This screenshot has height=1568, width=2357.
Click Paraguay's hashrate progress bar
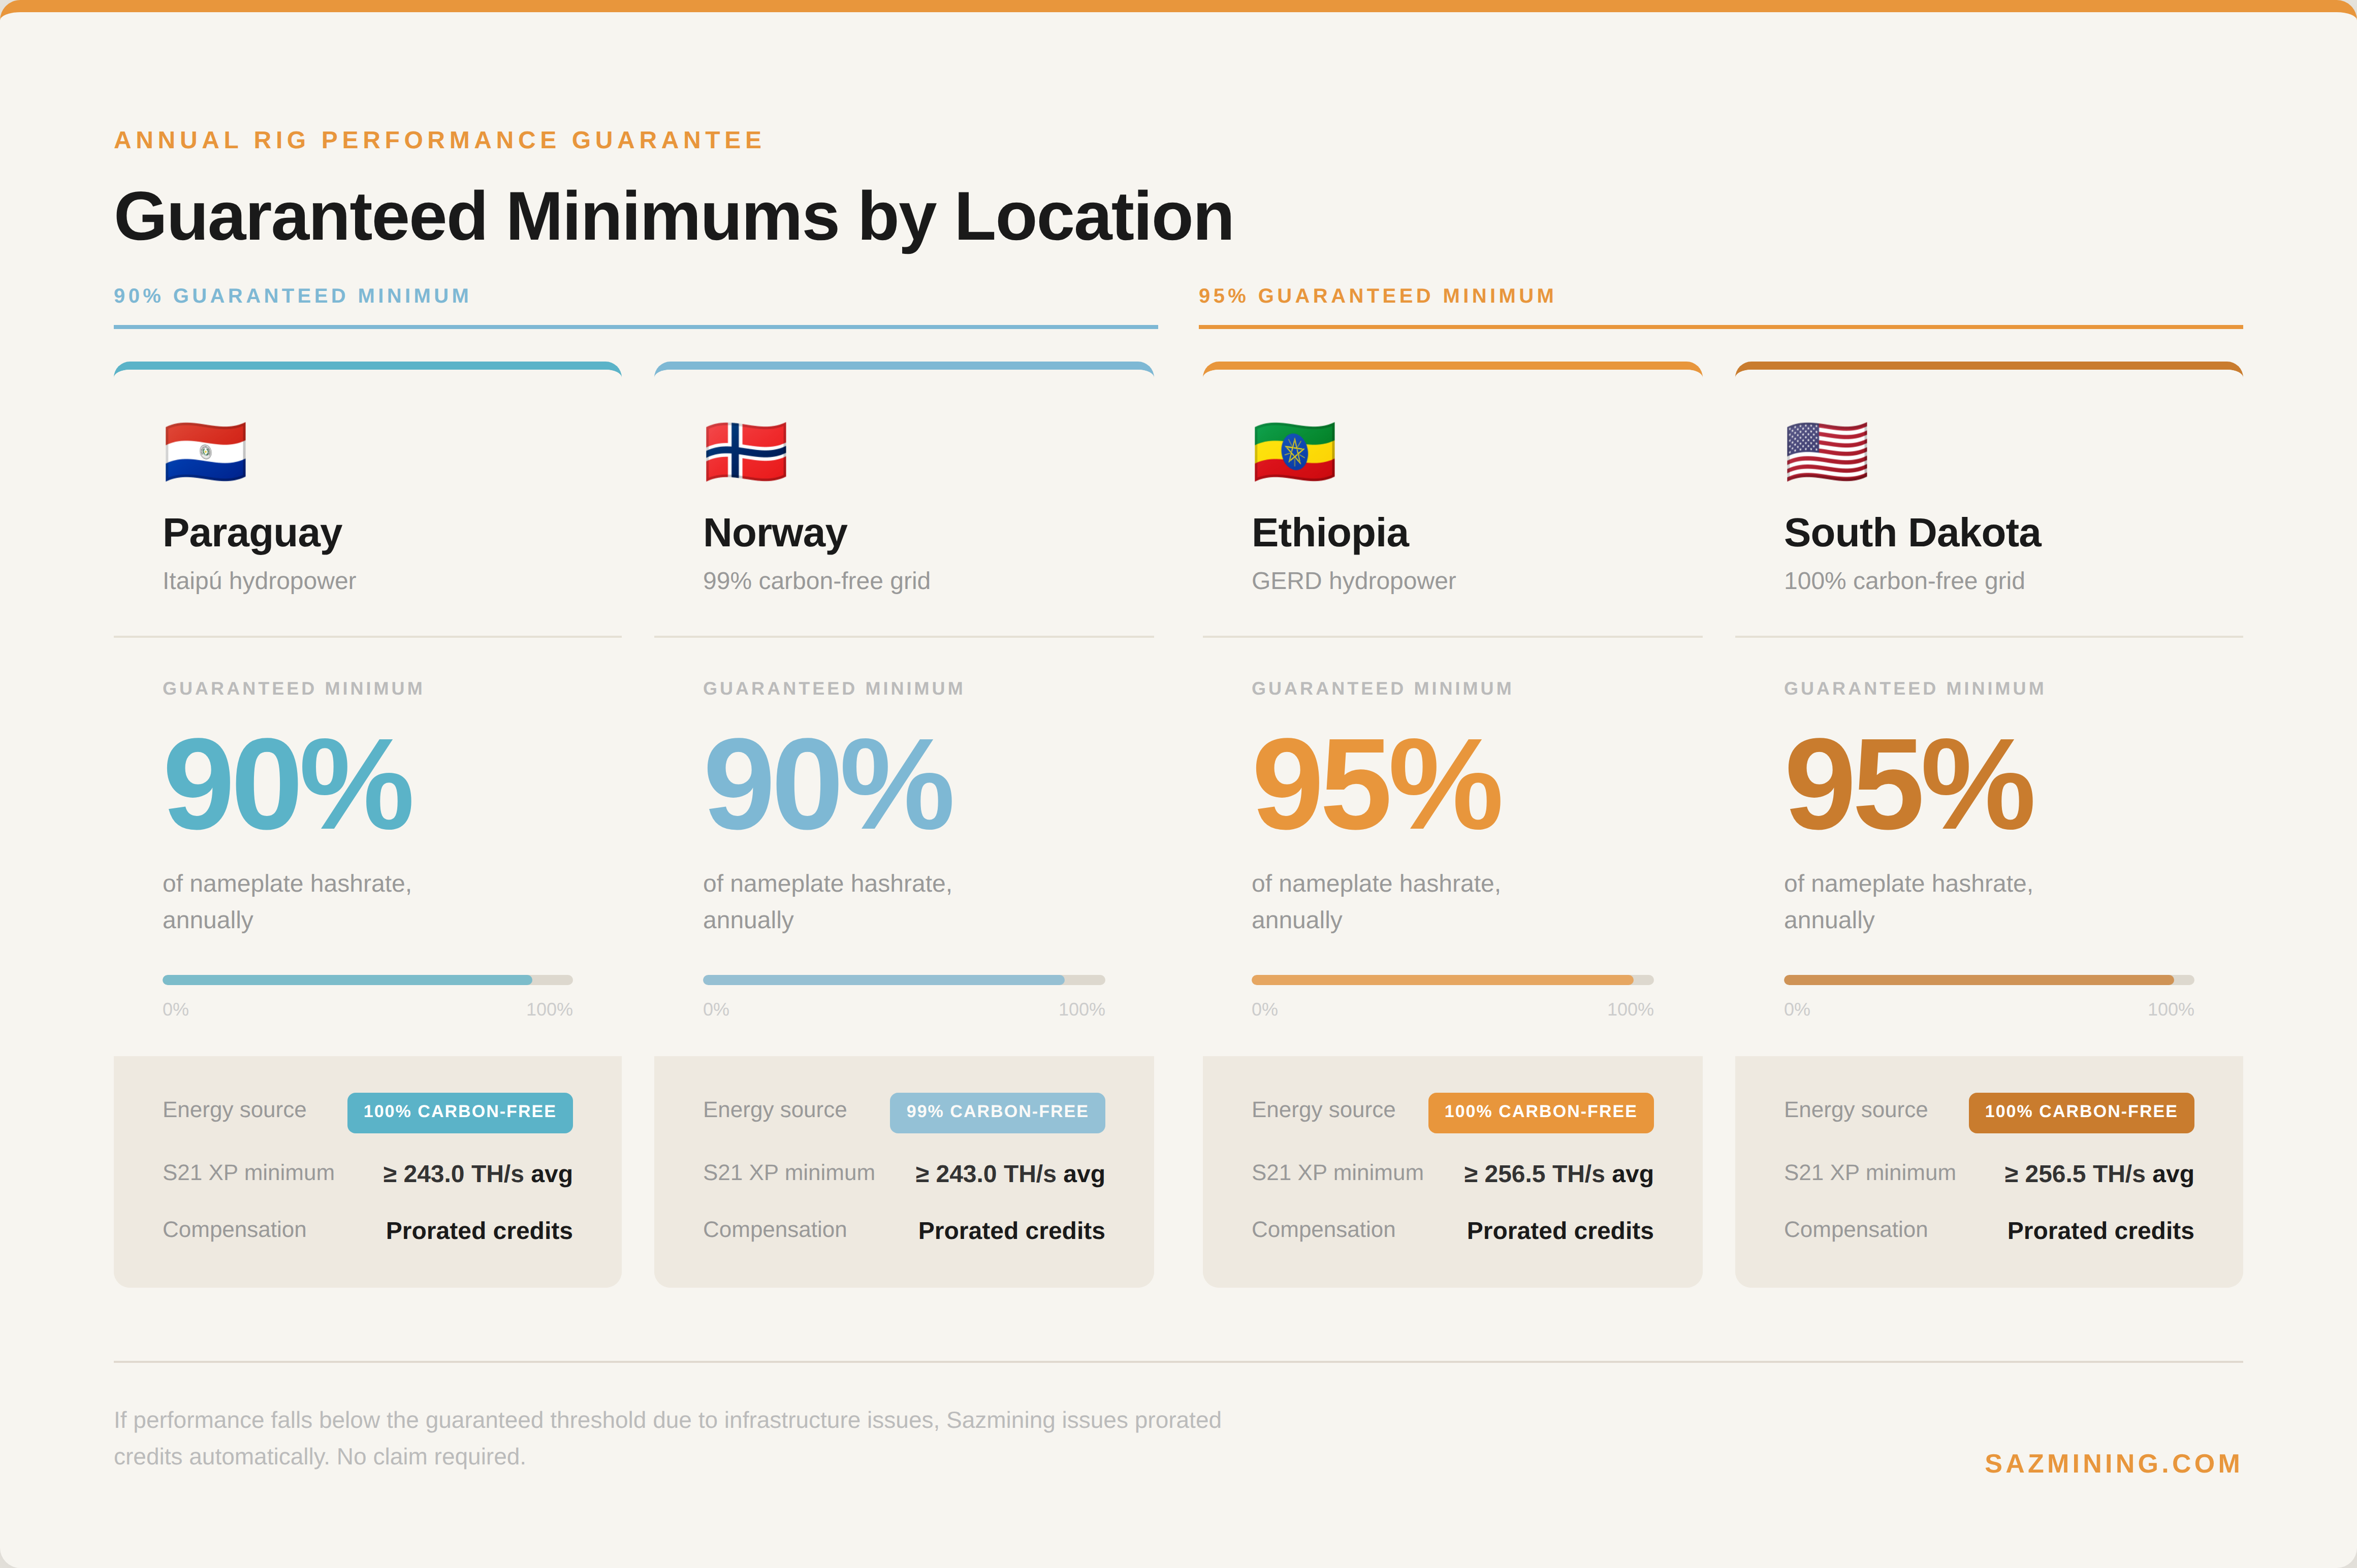[x=367, y=980]
